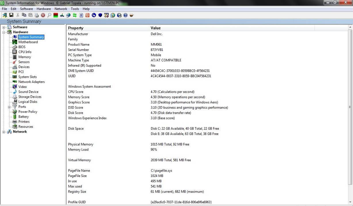Expand the Ports tree node
The width and height of the screenshot is (353, 206).
(9, 107)
